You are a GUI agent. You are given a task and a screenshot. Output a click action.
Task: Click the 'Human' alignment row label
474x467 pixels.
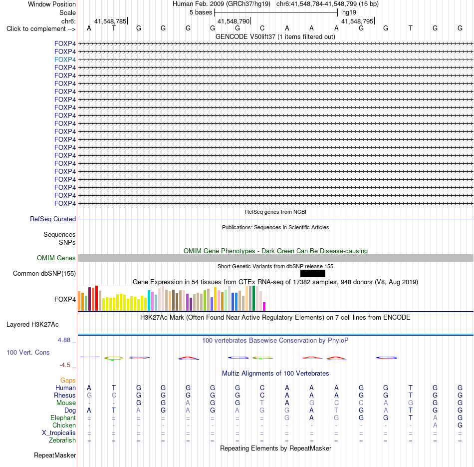click(x=65, y=388)
